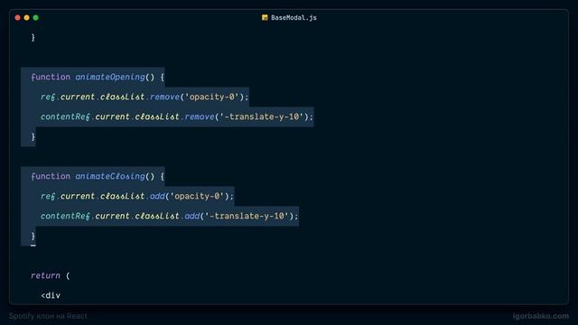Click the BaseModal.js file icon
The image size is (578, 325).
(x=265, y=18)
